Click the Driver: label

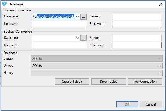(x=8, y=66)
